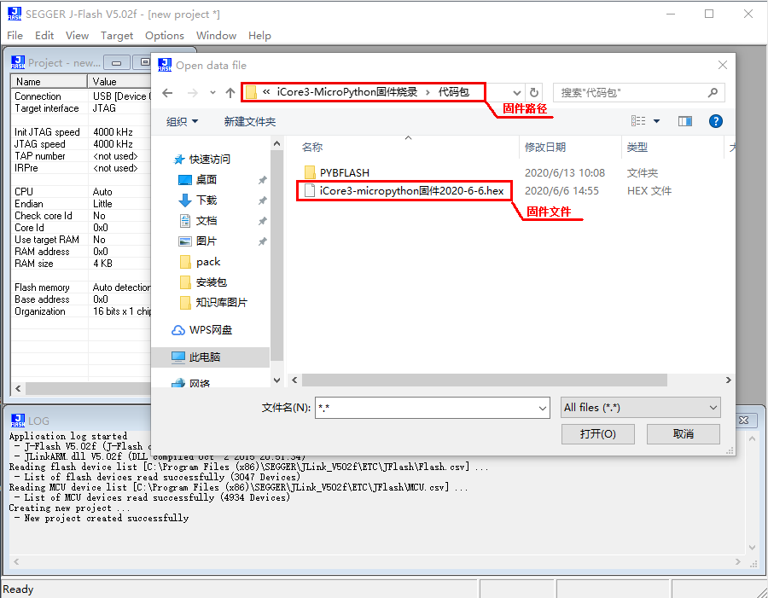Click the 取消 cancel button
This screenshot has width=768, height=598.
click(683, 433)
